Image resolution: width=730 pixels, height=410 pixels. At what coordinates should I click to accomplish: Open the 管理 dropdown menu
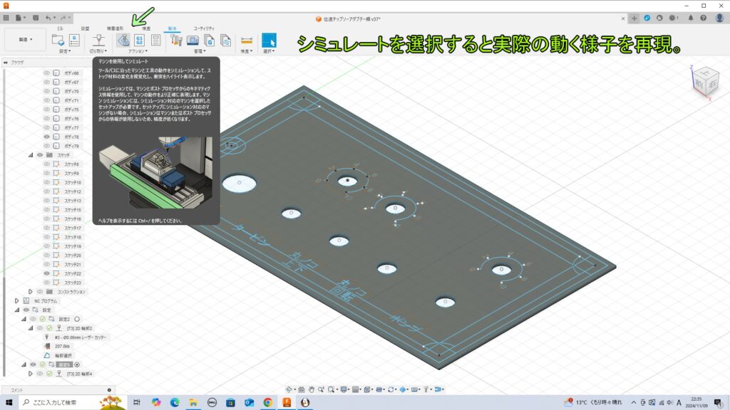coord(200,51)
